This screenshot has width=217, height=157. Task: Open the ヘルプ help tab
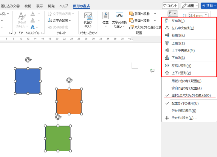point(64,6)
